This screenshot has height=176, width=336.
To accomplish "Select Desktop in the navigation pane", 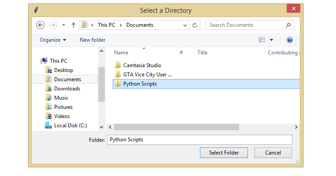I will tap(63, 70).
